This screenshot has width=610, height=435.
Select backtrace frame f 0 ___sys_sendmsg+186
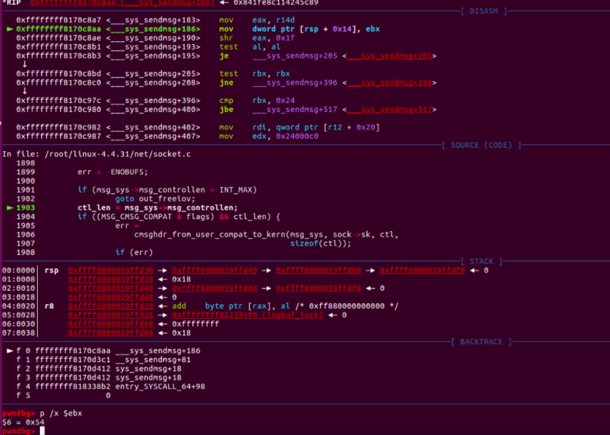pos(105,351)
